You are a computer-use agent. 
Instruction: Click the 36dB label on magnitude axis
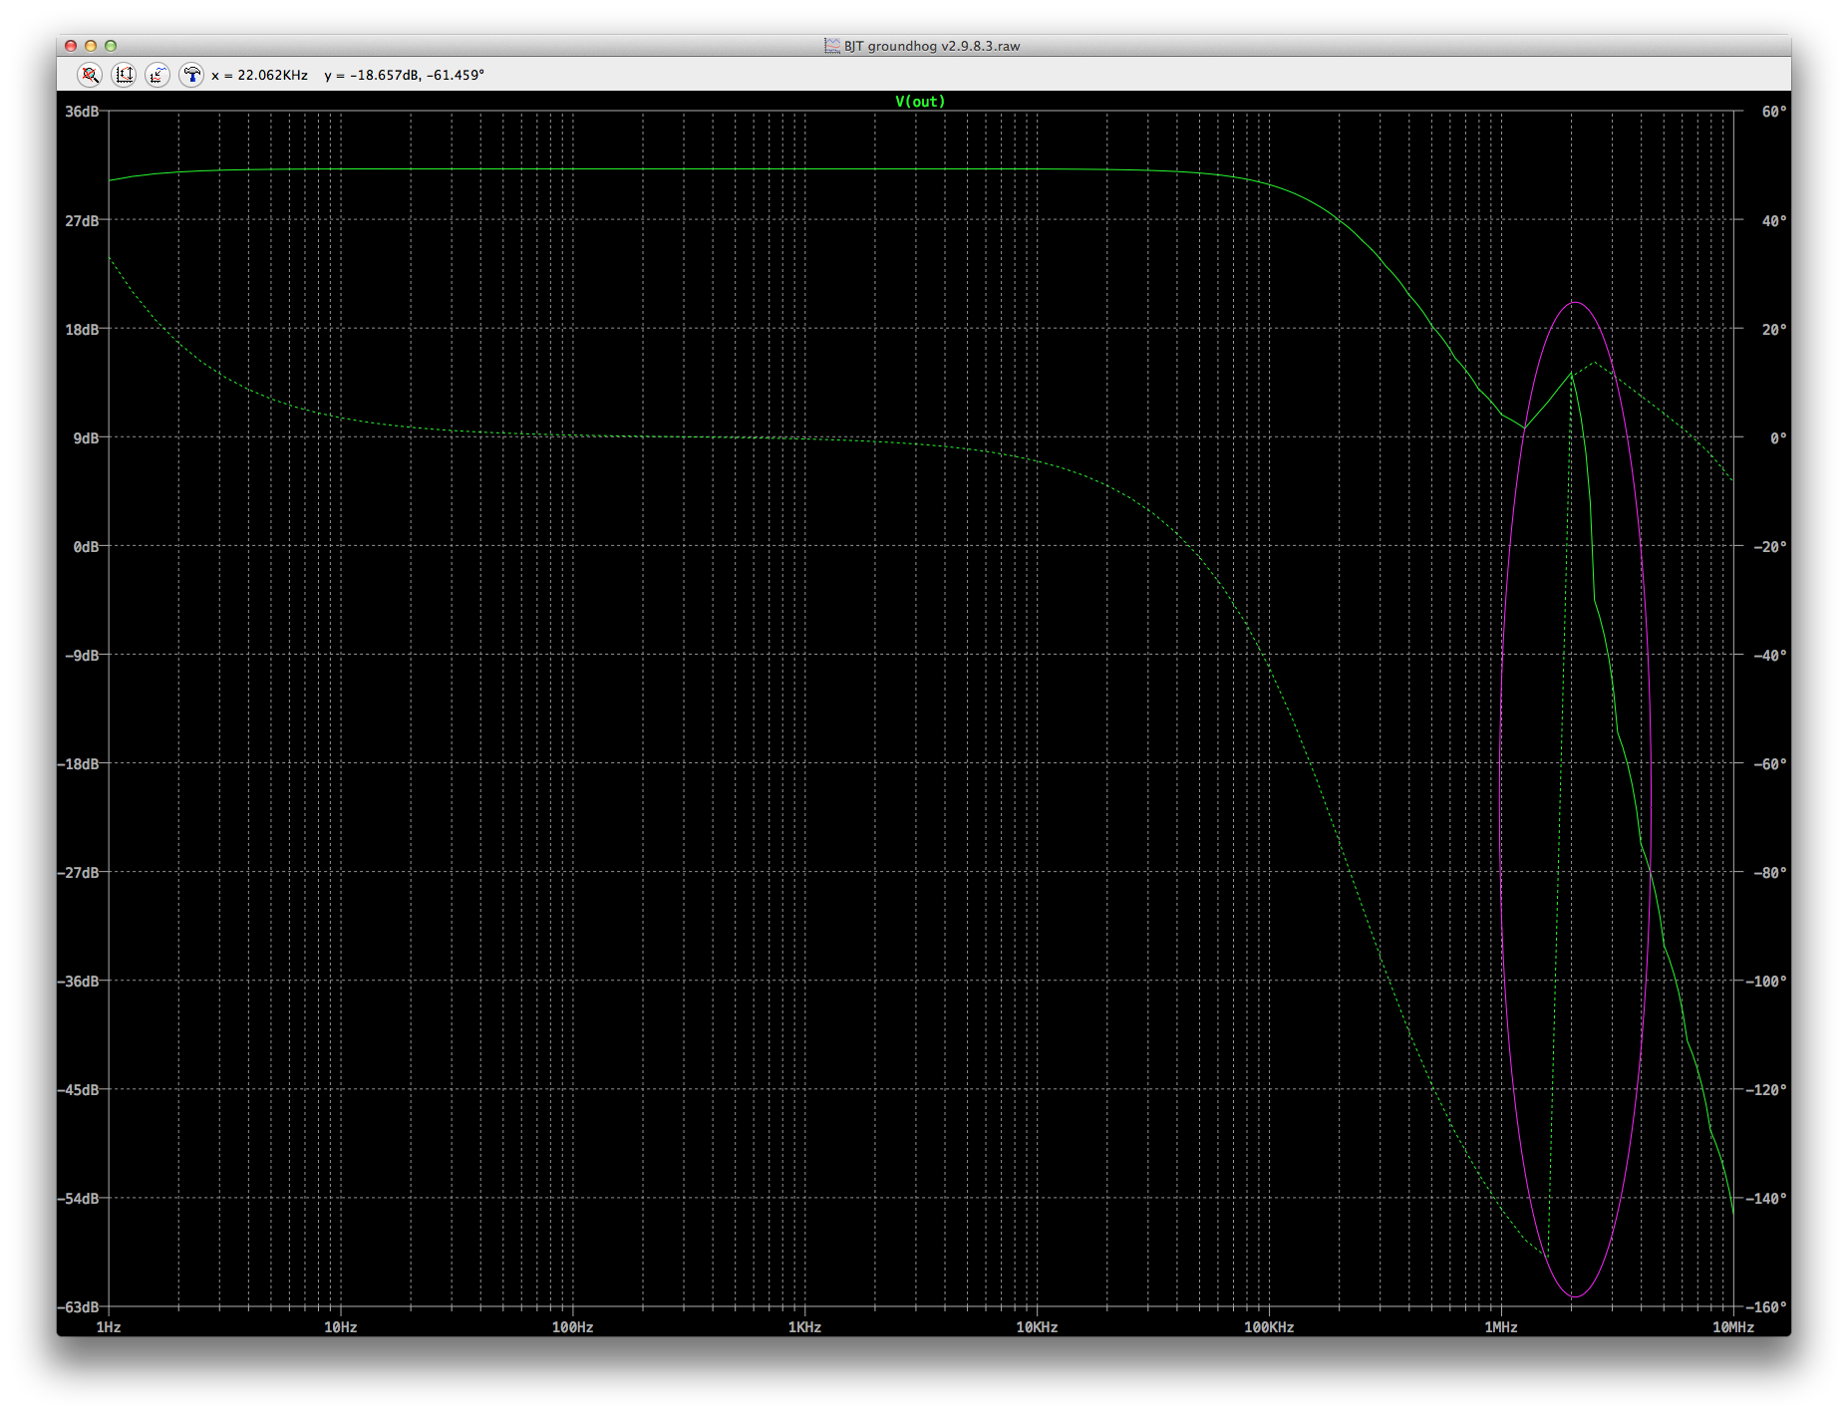(x=82, y=112)
